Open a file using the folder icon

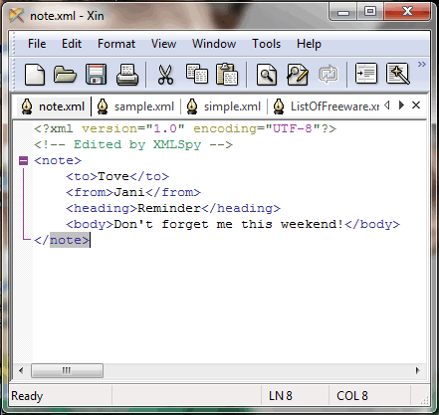click(65, 75)
